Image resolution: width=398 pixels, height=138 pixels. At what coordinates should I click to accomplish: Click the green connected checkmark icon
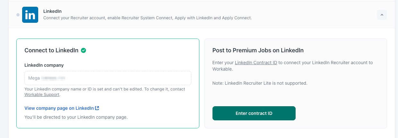point(83,50)
